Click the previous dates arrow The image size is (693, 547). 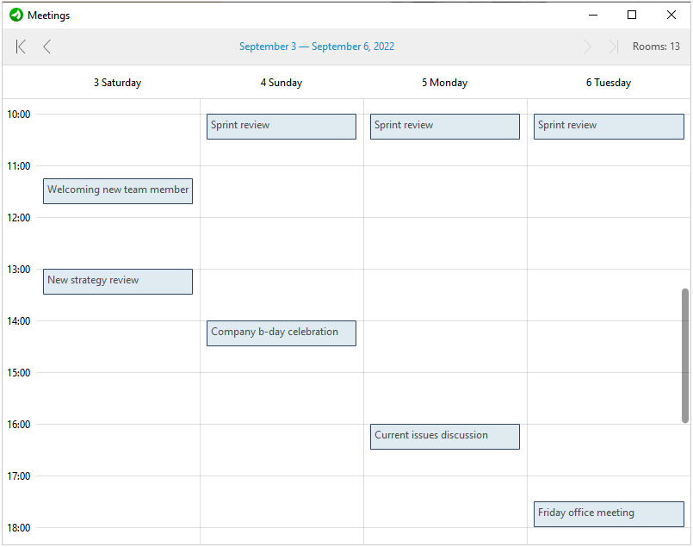point(47,47)
